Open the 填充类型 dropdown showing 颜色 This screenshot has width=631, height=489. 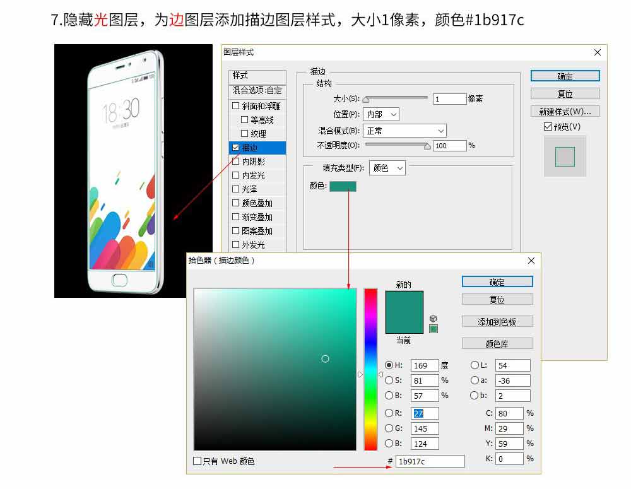click(387, 168)
